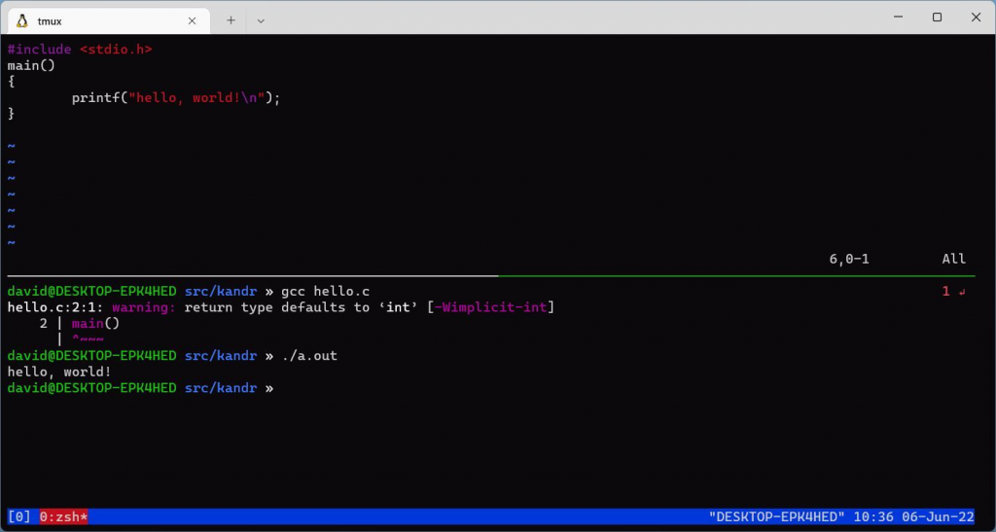996x532 pixels.
Task: Click the tmux pane divider line
Action: pos(491,276)
